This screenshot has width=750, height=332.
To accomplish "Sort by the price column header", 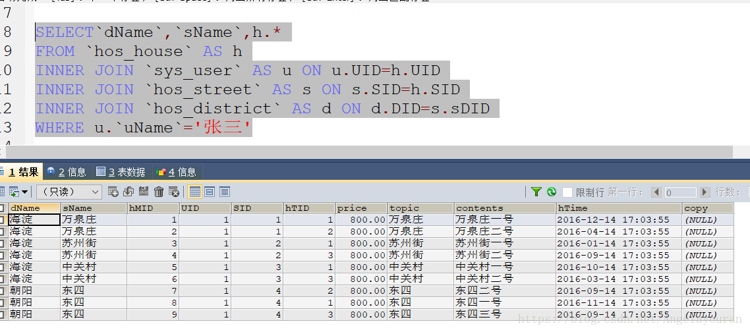I will tap(361, 208).
